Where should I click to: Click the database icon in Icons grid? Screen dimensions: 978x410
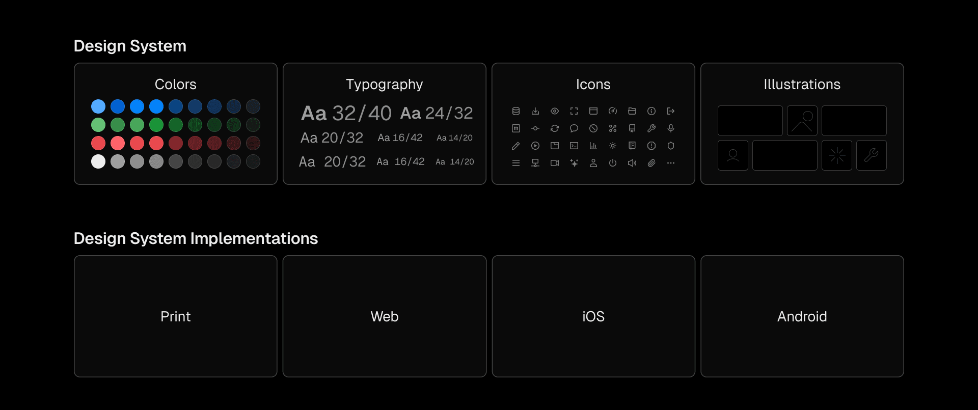point(516,111)
